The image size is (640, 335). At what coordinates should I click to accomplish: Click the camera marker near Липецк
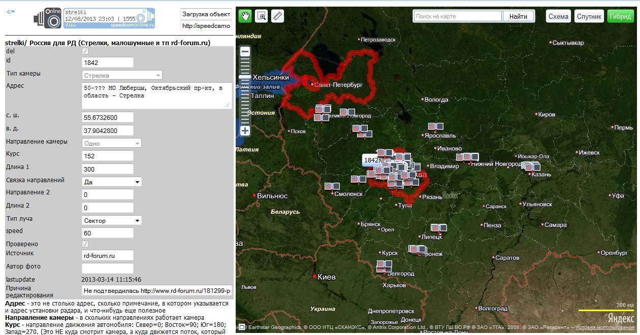click(438, 228)
